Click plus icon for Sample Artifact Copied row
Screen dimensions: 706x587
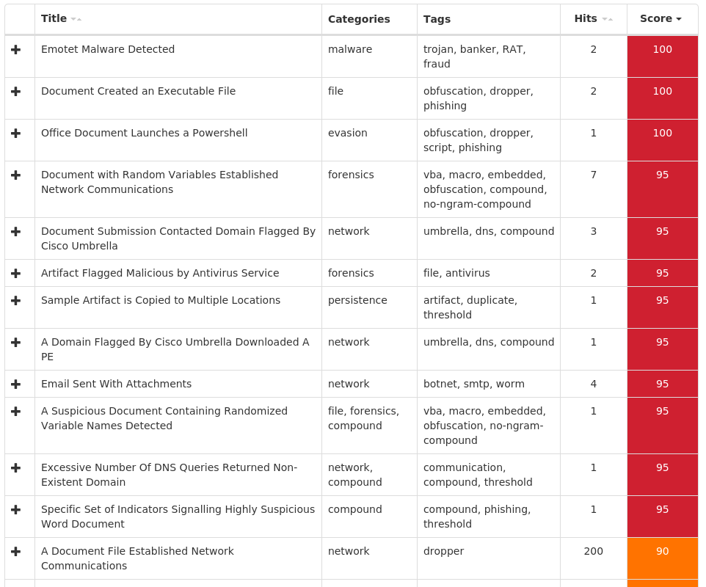(x=16, y=300)
